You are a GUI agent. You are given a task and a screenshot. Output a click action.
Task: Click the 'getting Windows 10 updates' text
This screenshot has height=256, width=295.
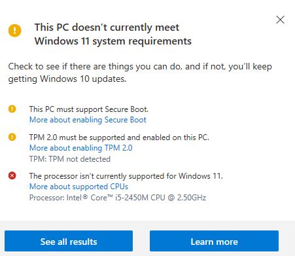pyautogui.click(x=67, y=79)
